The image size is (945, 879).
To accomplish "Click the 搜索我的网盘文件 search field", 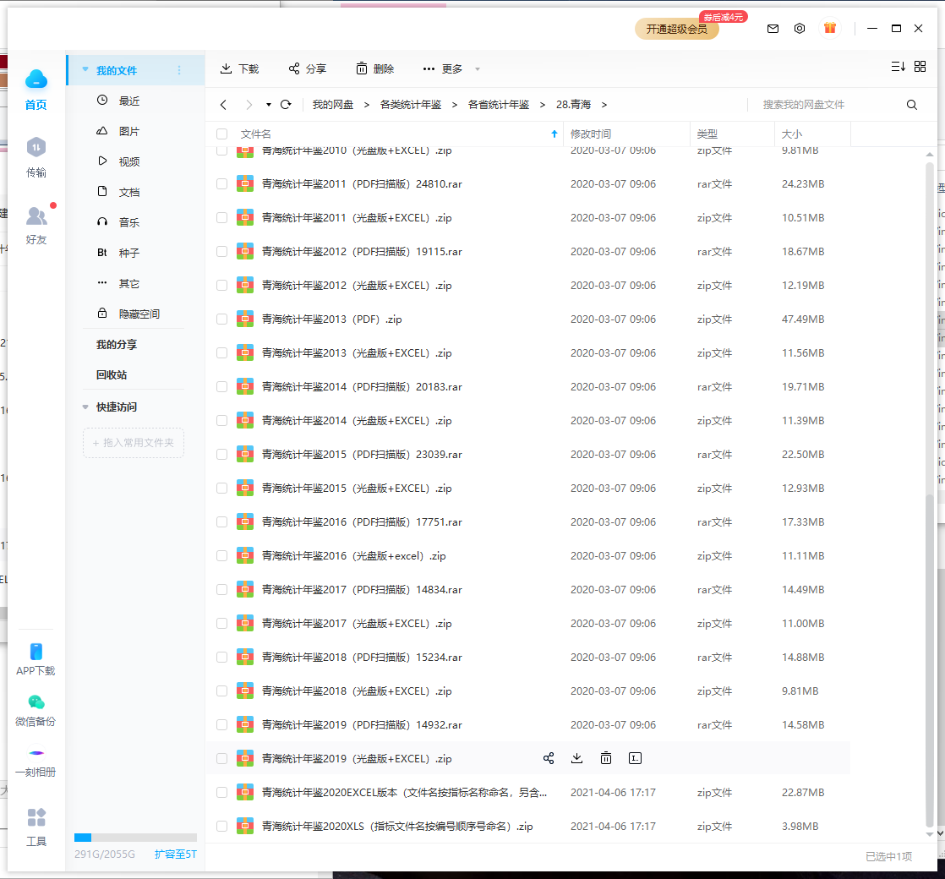I will [x=828, y=105].
